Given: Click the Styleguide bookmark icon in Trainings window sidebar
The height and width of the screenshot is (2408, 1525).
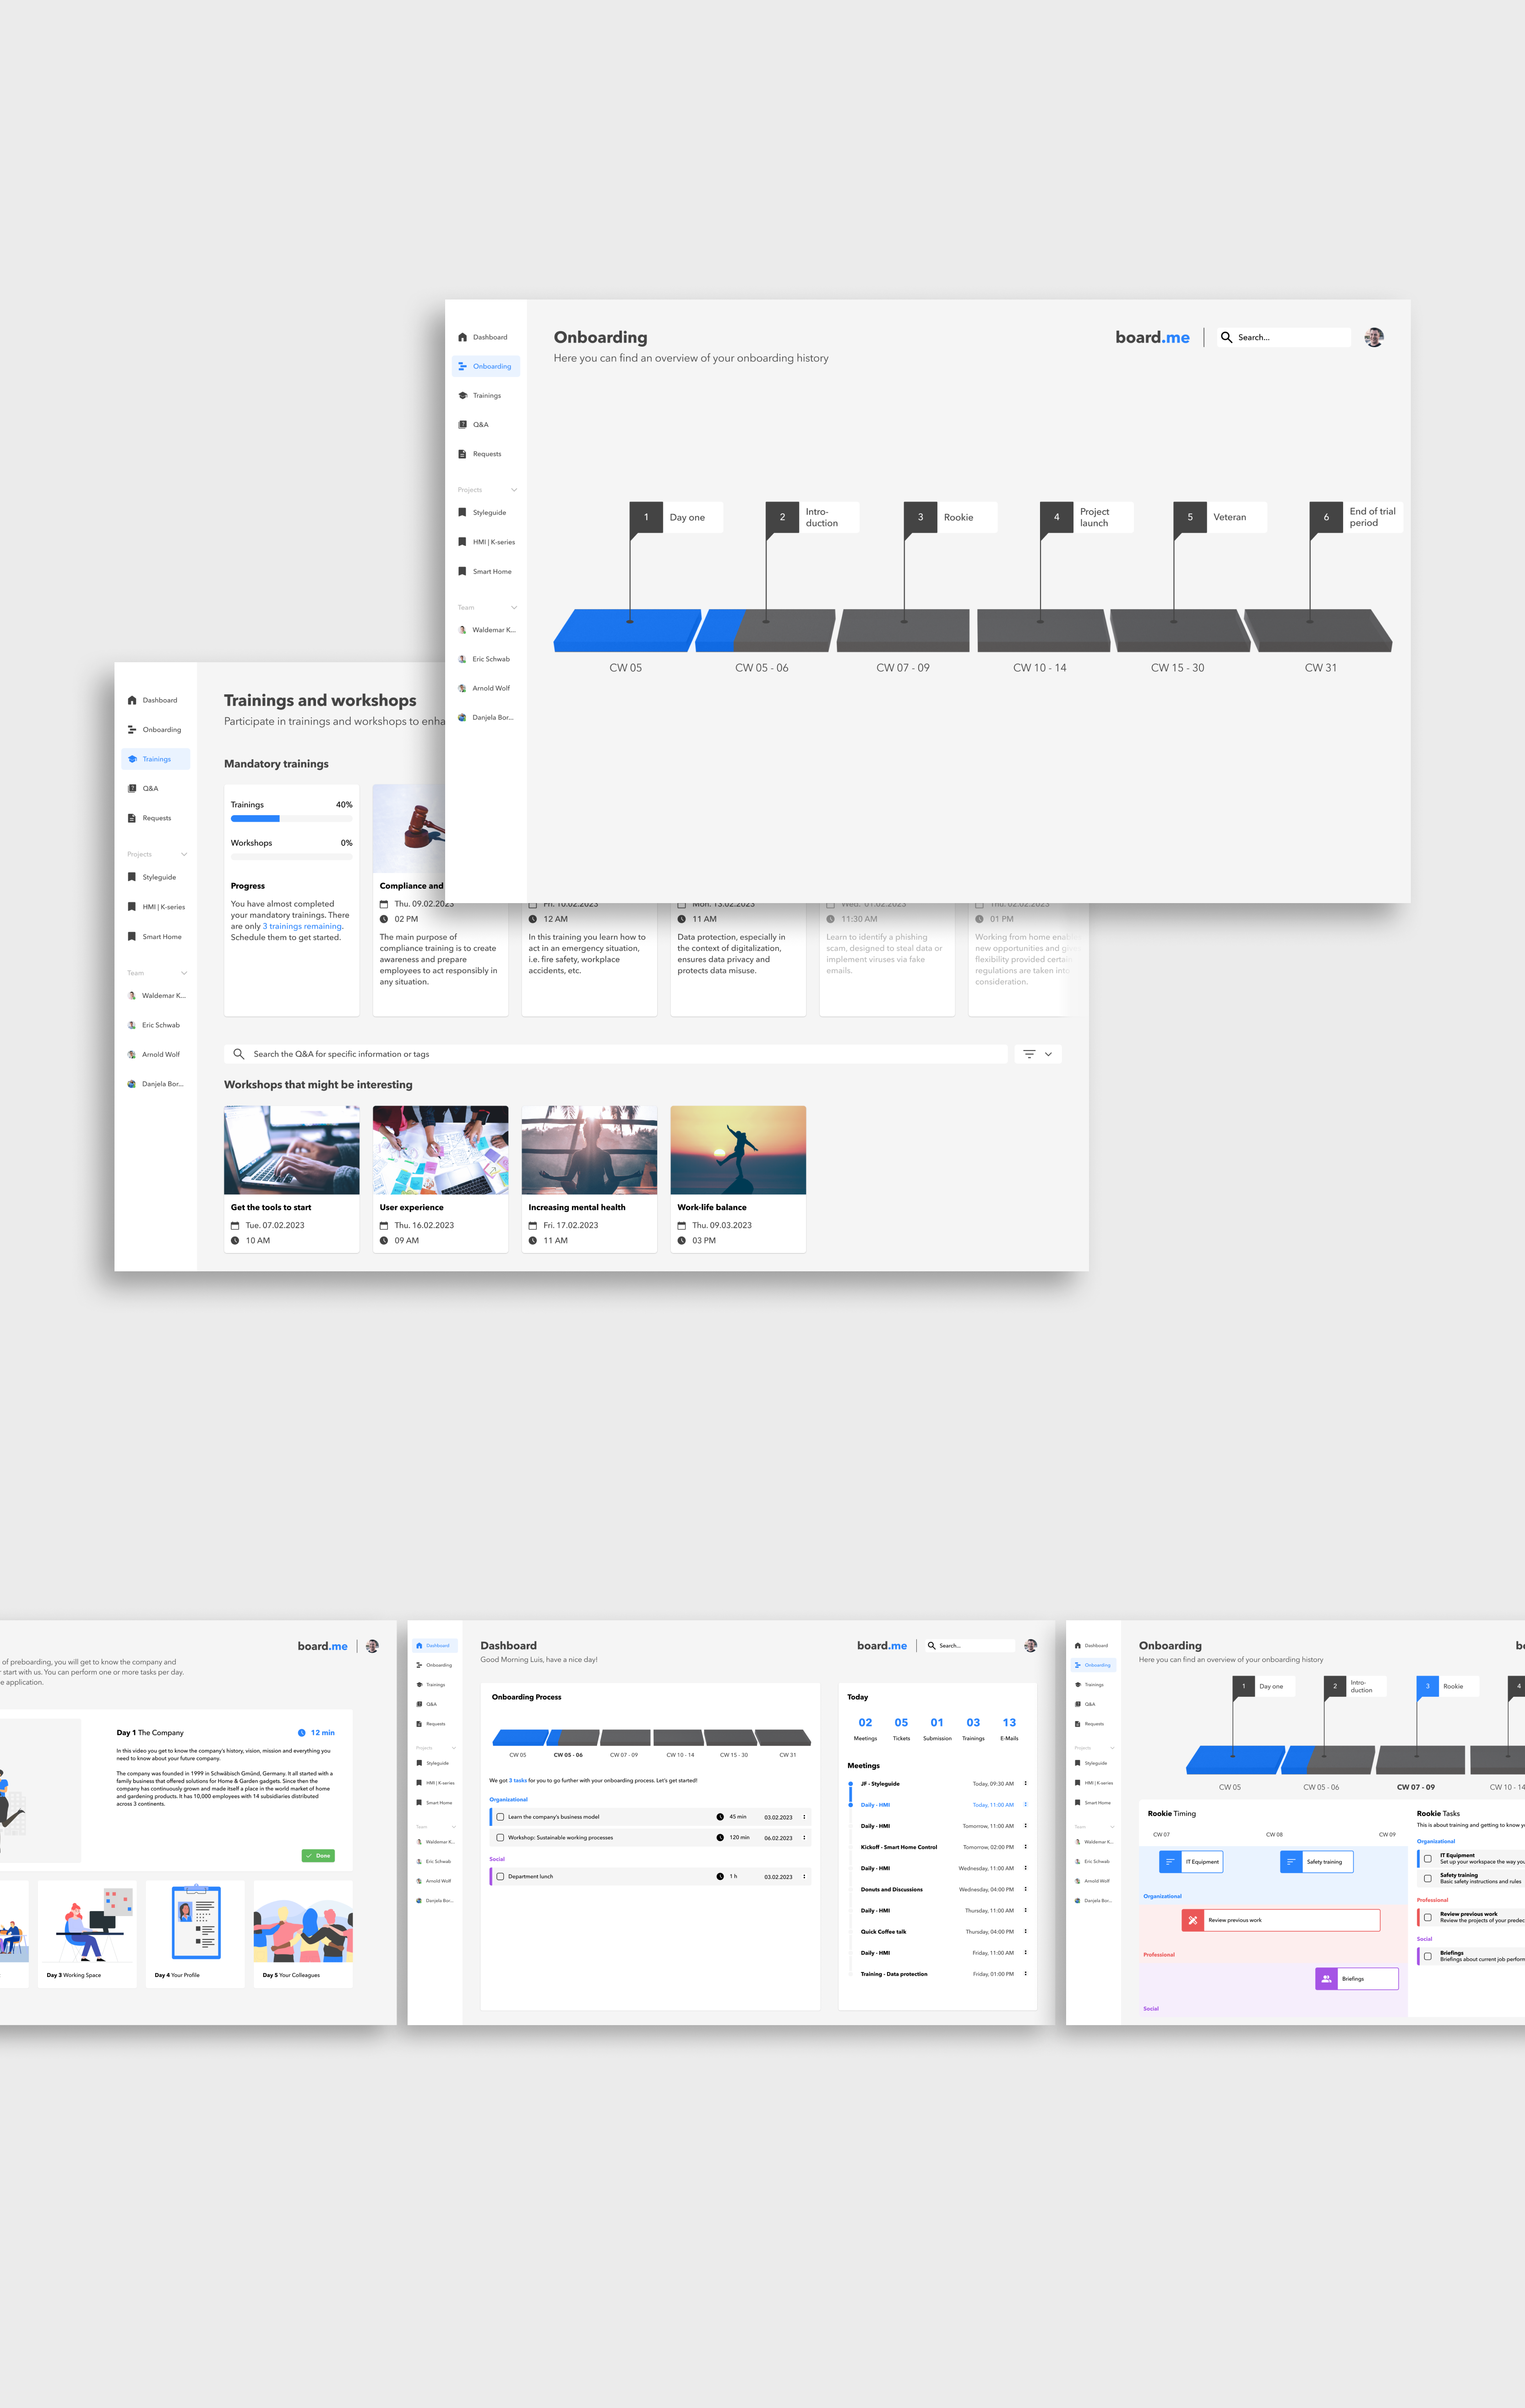Looking at the screenshot, I should point(132,877).
